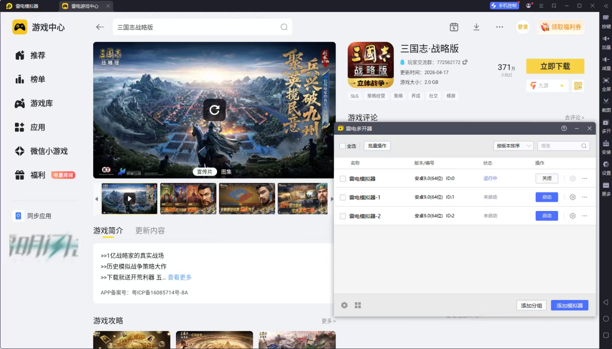Open settings gear for 雷电模拟器-2 row
612x349 pixels.
pos(572,216)
